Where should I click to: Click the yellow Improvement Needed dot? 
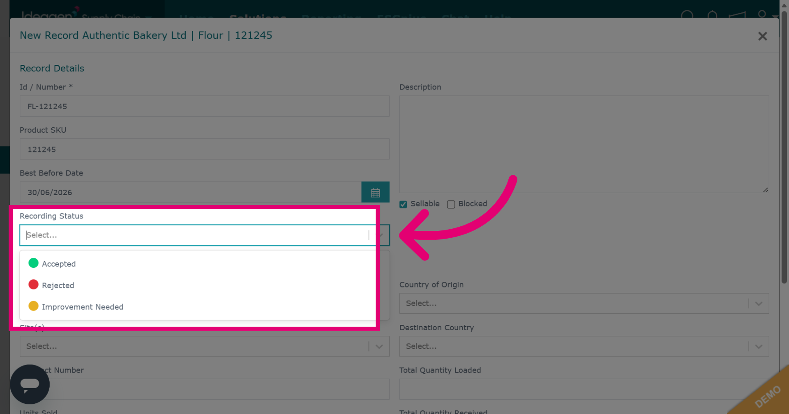[33, 306]
